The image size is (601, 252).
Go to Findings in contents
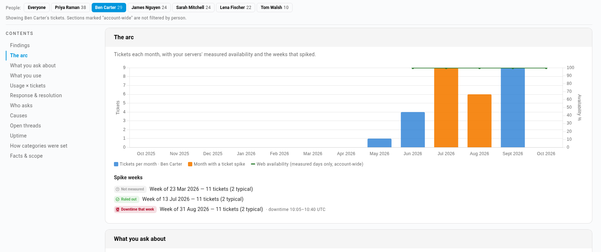click(20, 45)
